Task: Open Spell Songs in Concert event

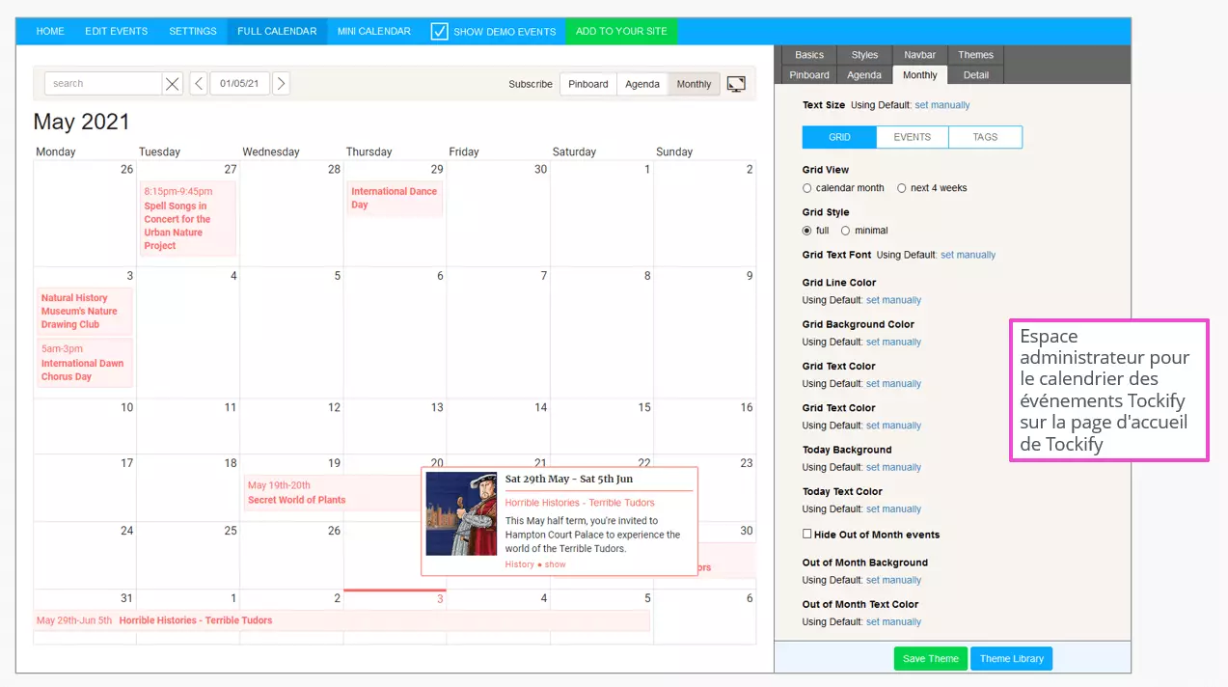Action: [x=187, y=219]
